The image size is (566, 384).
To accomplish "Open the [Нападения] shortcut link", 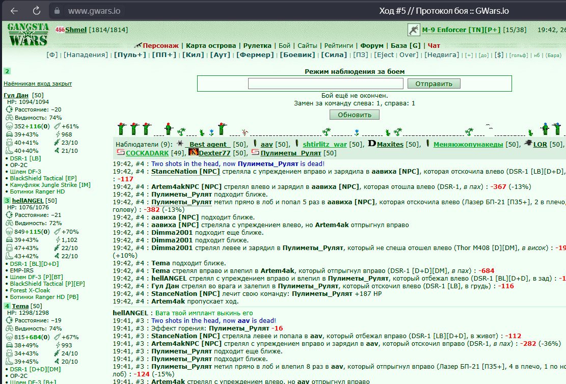I will 86,55.
